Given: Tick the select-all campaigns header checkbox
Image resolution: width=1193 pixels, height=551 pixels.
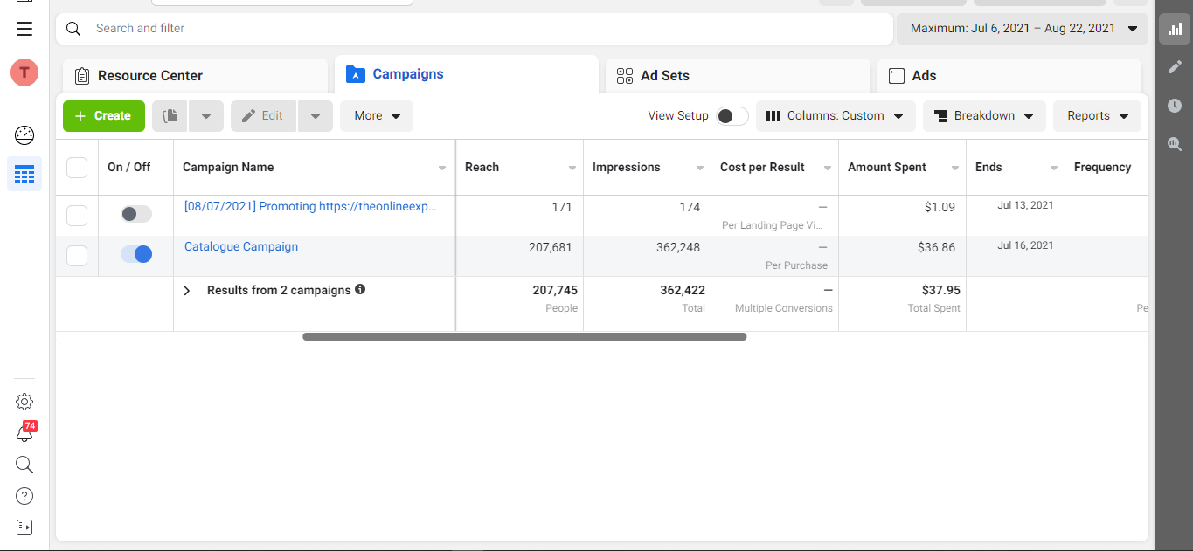Looking at the screenshot, I should (77, 167).
